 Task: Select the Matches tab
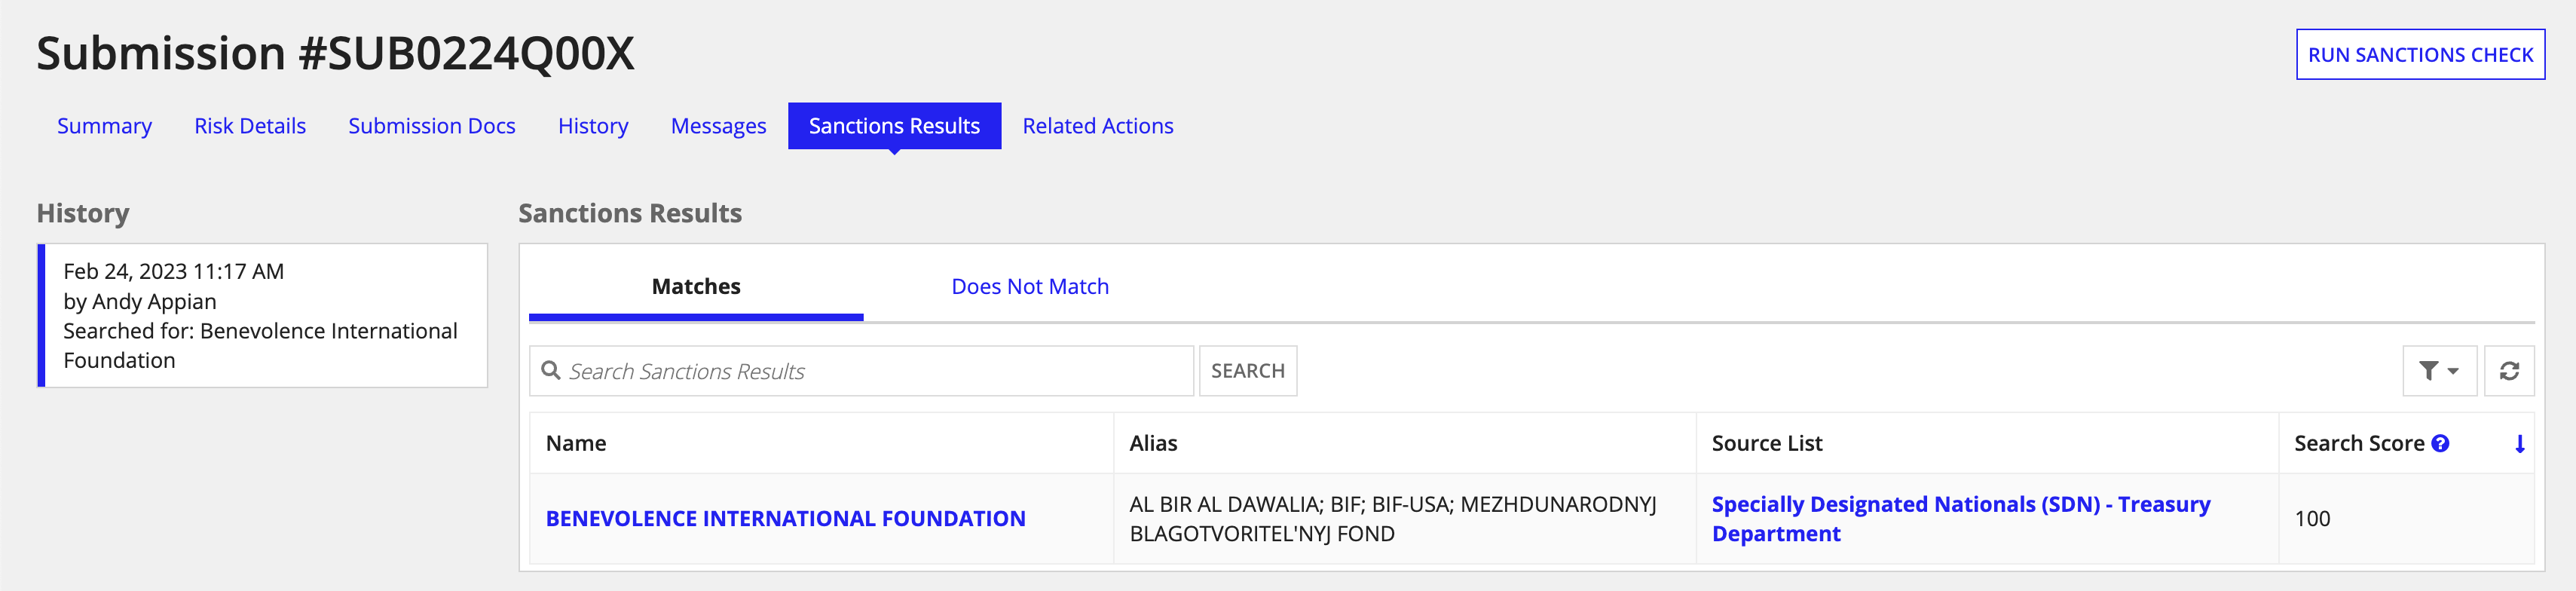click(x=695, y=286)
